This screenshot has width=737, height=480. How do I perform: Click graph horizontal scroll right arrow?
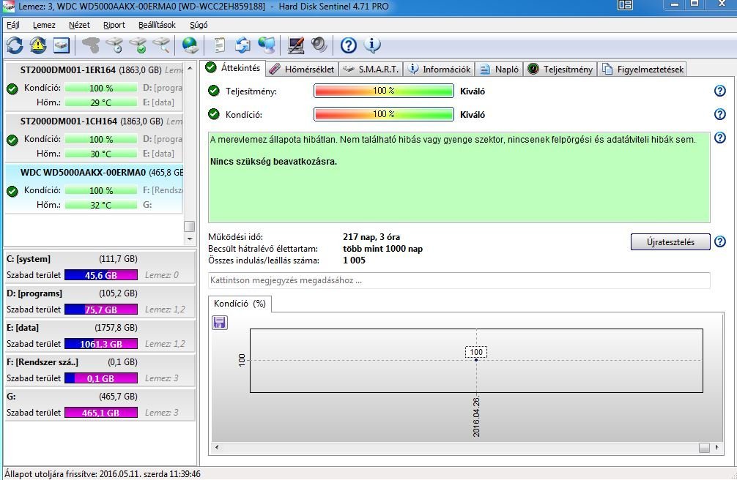pyautogui.click(x=716, y=447)
